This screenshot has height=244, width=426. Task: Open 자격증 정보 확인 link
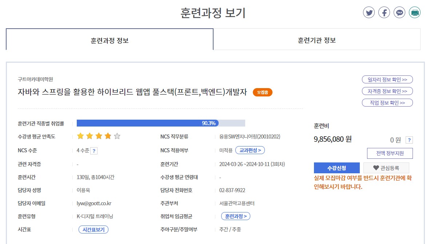[x=387, y=91]
